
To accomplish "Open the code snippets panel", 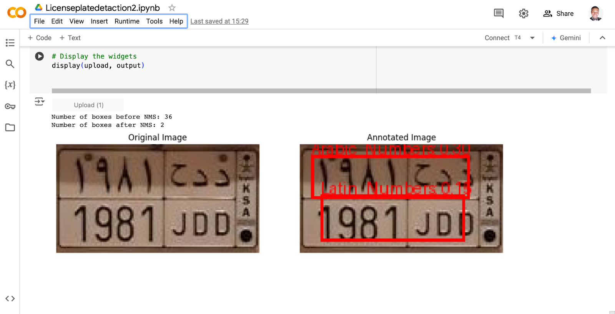I will point(10,299).
